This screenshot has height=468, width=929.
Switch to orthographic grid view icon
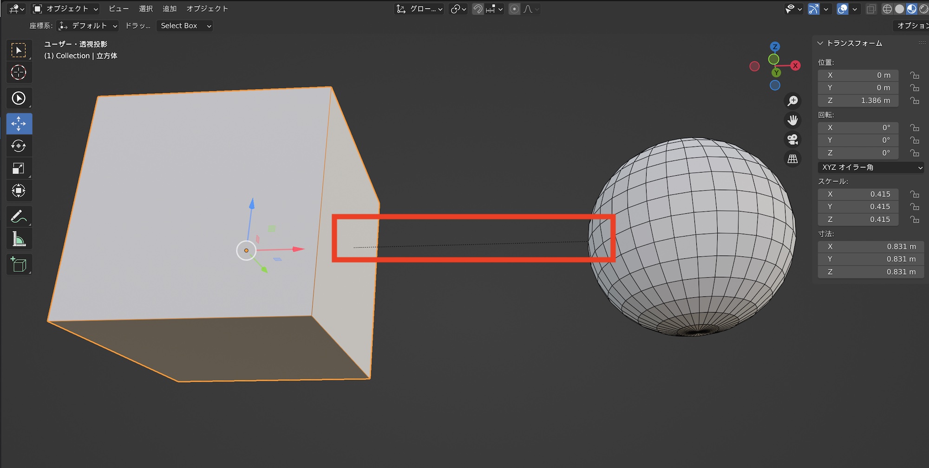point(792,159)
